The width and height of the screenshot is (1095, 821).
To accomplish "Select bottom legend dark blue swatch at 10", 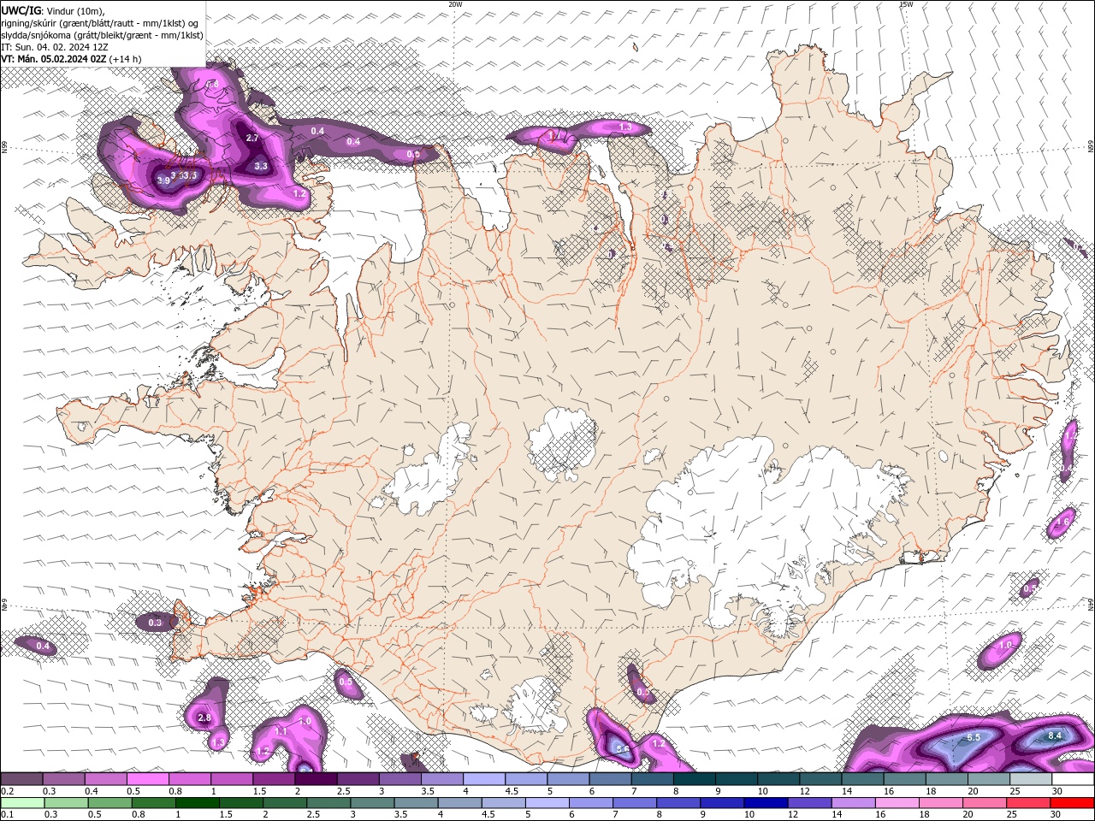I will [766, 802].
